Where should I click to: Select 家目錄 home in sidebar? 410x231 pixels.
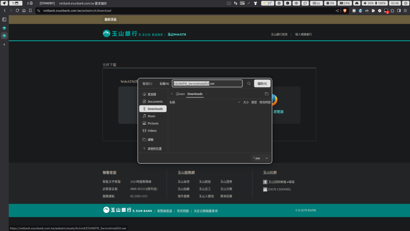(x=153, y=94)
